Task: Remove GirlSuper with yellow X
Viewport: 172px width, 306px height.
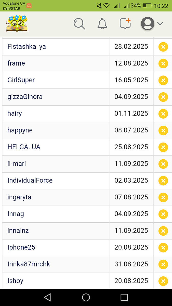Action: click(163, 80)
